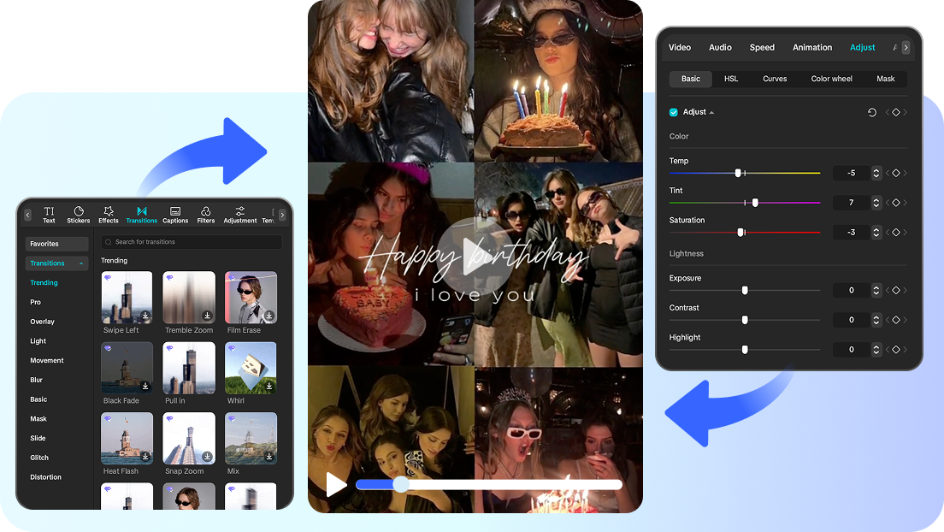The height and width of the screenshot is (532, 944).
Task: Click the Saturation slider handle
Action: [741, 232]
